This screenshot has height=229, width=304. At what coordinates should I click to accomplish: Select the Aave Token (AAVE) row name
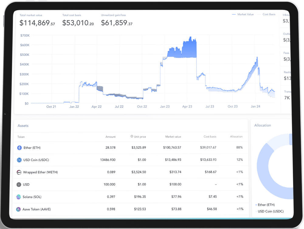coord(35,209)
